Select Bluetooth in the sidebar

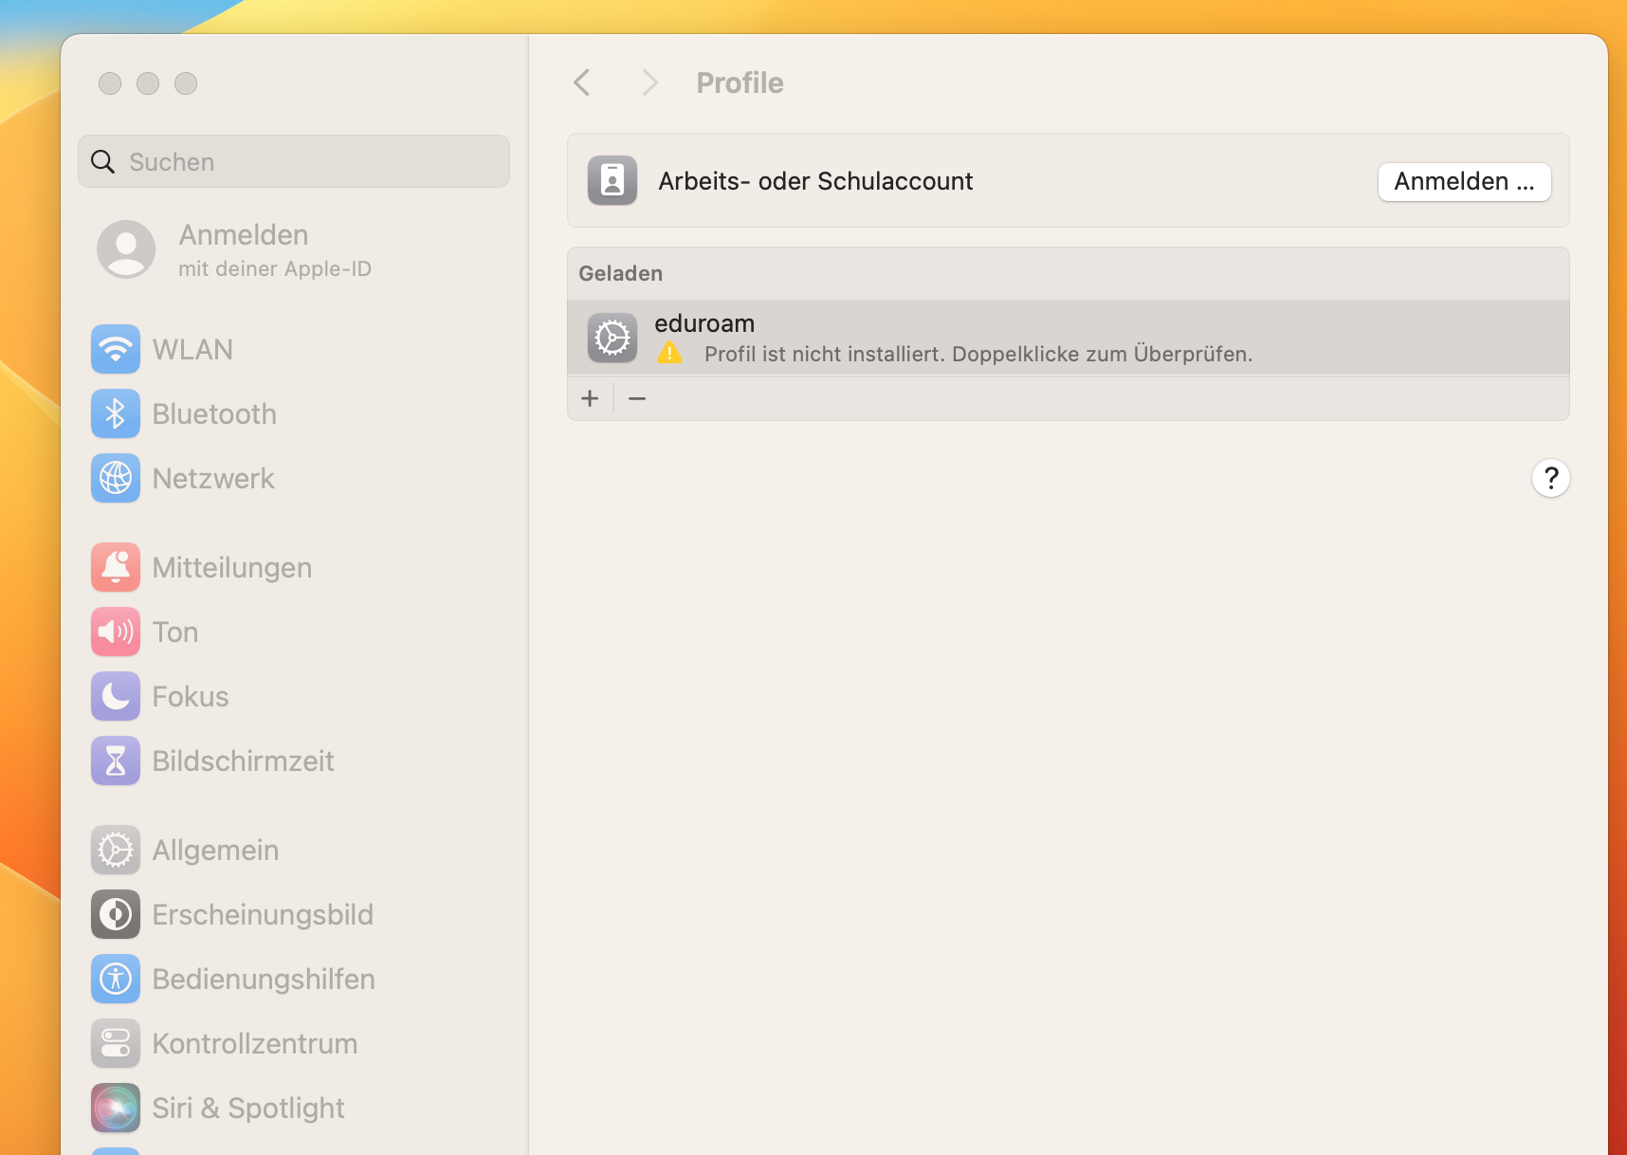[214, 413]
